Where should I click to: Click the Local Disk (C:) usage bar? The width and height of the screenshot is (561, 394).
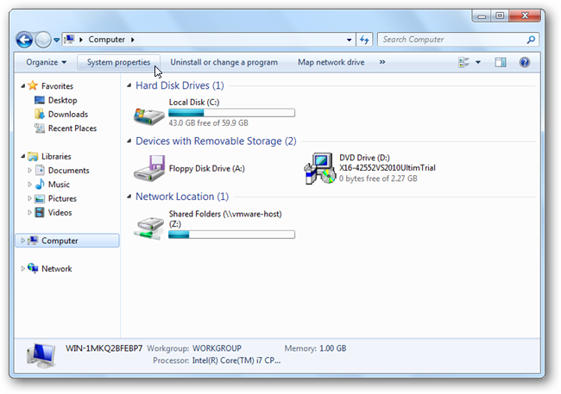tap(232, 113)
